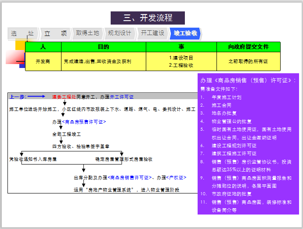The image size is (303, 229).
Task: Click the line 施工单位进场开始施工
Action: (x=102, y=110)
